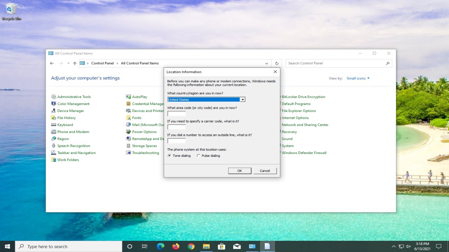
Task: Focus the outside line number field
Action: point(177,141)
